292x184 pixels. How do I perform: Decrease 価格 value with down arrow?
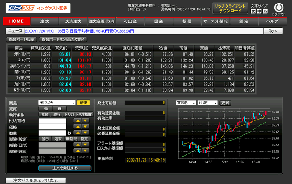tap(85, 127)
